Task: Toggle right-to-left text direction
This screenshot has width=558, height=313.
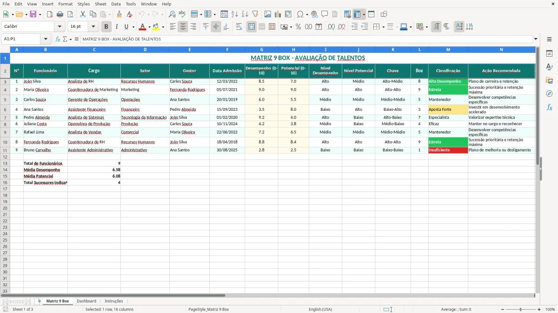Action: click(446, 27)
